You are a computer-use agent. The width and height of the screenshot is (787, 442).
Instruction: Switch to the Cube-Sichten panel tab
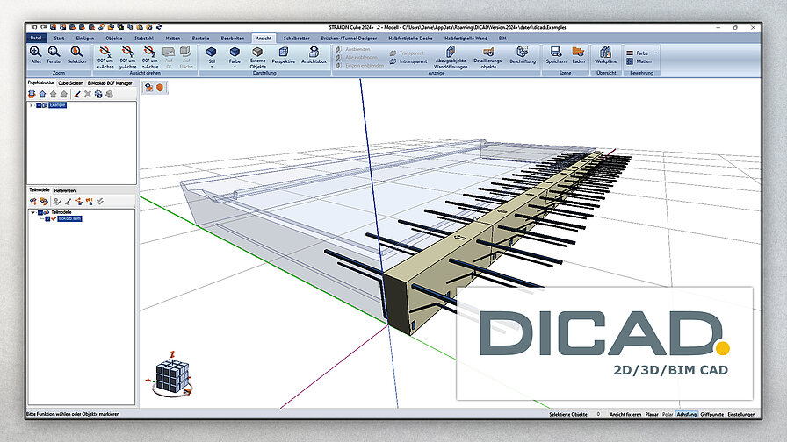[70, 83]
